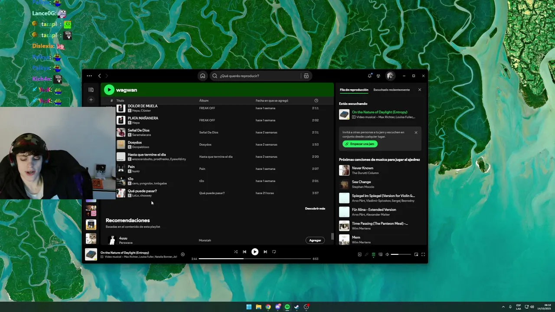
Task: Dismiss the jam invitation banner
Action: [x=416, y=133]
